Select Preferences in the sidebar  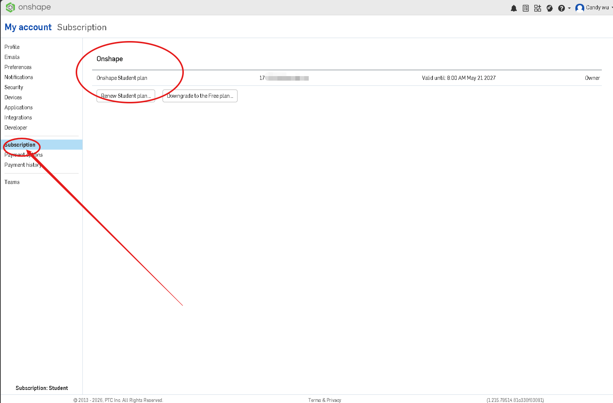(x=18, y=67)
